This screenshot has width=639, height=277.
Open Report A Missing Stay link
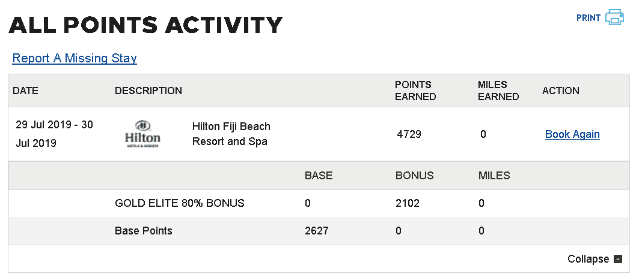point(75,58)
